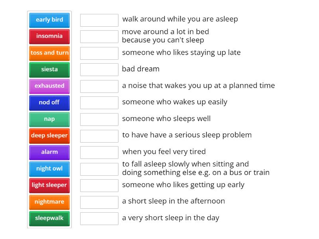Click the answer box beside 'a very short sleep in the day'

99,218
